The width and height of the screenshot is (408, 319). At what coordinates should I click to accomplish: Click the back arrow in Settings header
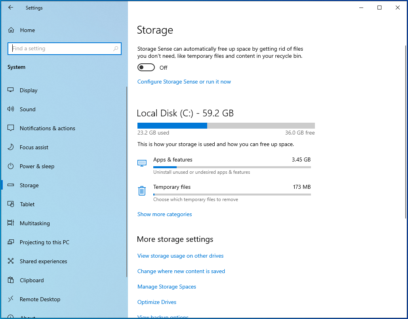11,8
